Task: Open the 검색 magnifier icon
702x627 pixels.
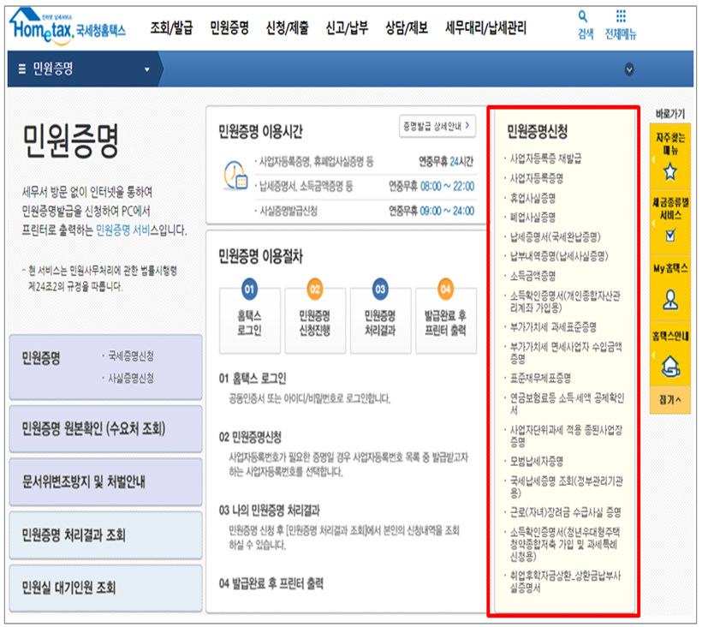Action: [x=582, y=17]
